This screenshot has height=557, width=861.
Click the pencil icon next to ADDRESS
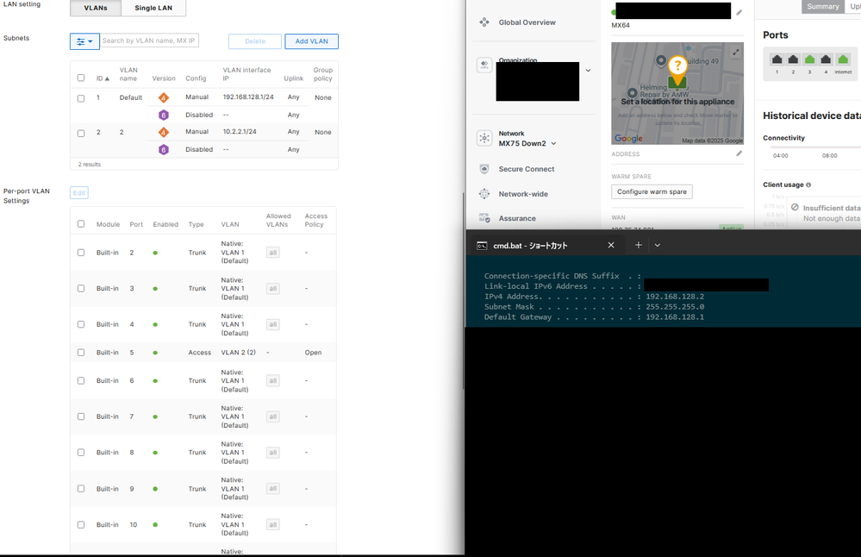point(739,154)
